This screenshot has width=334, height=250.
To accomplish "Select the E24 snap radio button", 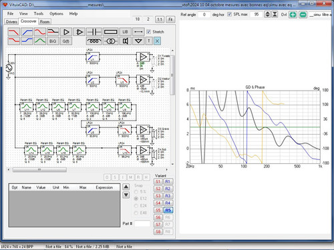I will click(x=136, y=206).
